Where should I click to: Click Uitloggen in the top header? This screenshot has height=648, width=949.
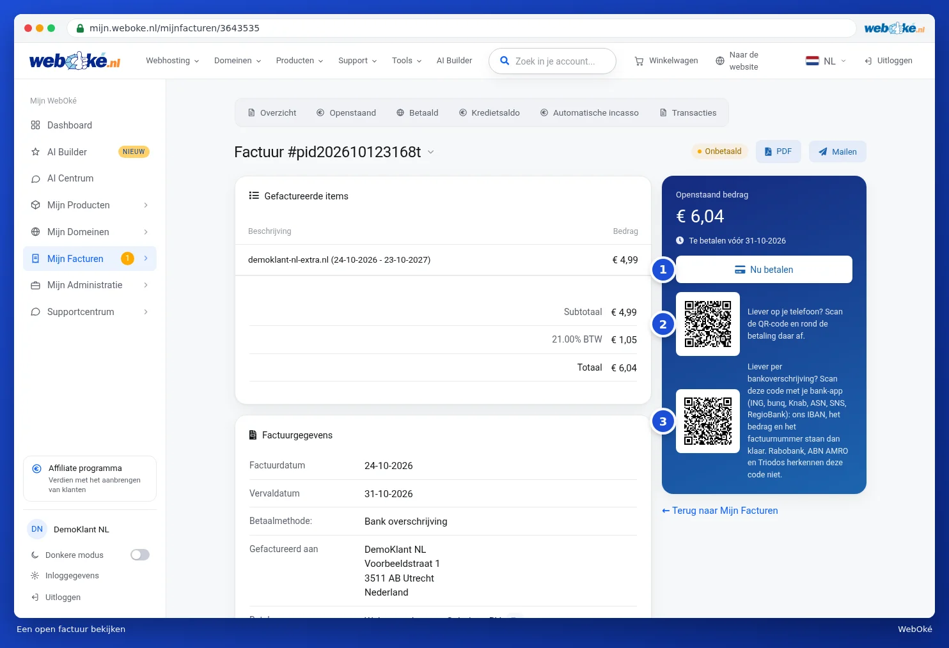[888, 61]
